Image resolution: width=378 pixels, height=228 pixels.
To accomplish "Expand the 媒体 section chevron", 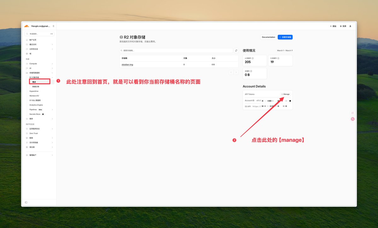I will (x=52, y=119).
